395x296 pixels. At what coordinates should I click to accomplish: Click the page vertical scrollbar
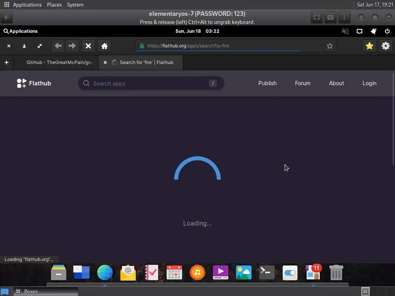coord(393,119)
